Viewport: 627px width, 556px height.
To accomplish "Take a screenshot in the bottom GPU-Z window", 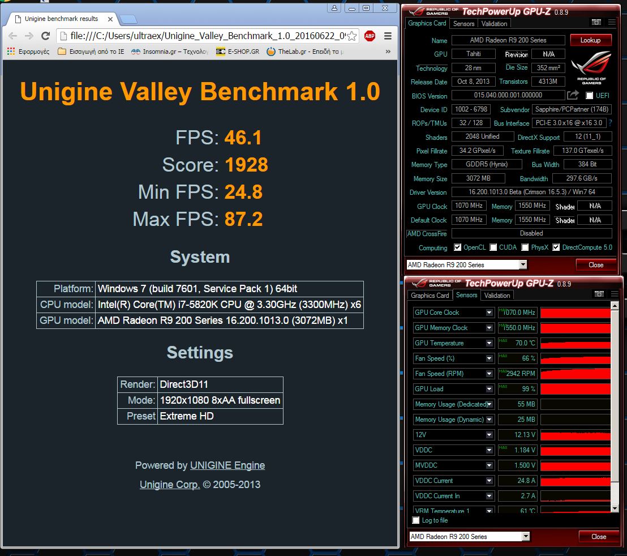I will pyautogui.click(x=599, y=294).
